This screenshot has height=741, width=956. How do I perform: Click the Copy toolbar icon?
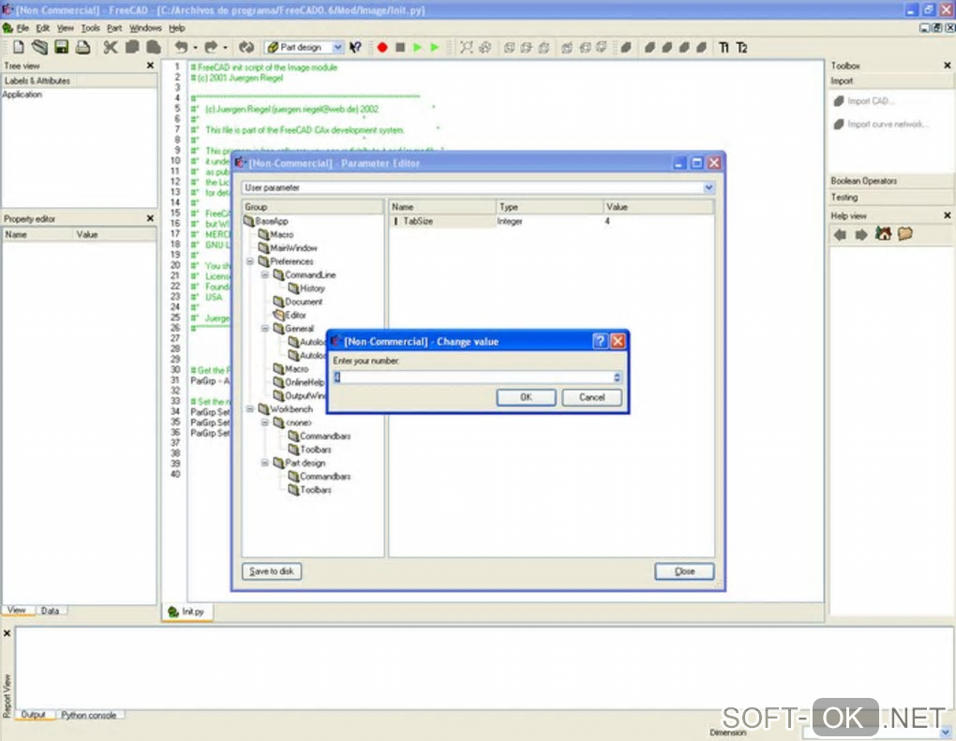[132, 47]
